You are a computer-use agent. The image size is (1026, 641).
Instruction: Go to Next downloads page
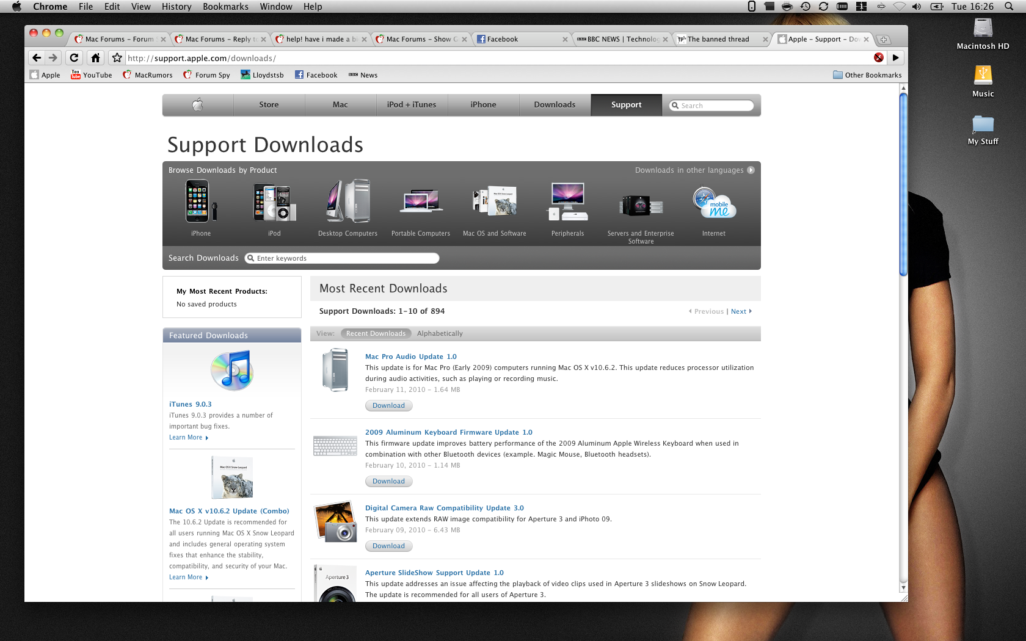[x=741, y=311]
